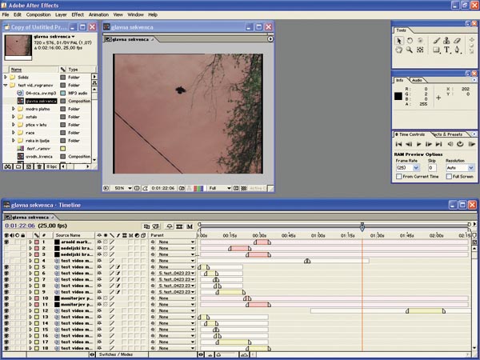Toggle visibility eye of layer 1
Screen dimensions: 480x360
[7, 242]
